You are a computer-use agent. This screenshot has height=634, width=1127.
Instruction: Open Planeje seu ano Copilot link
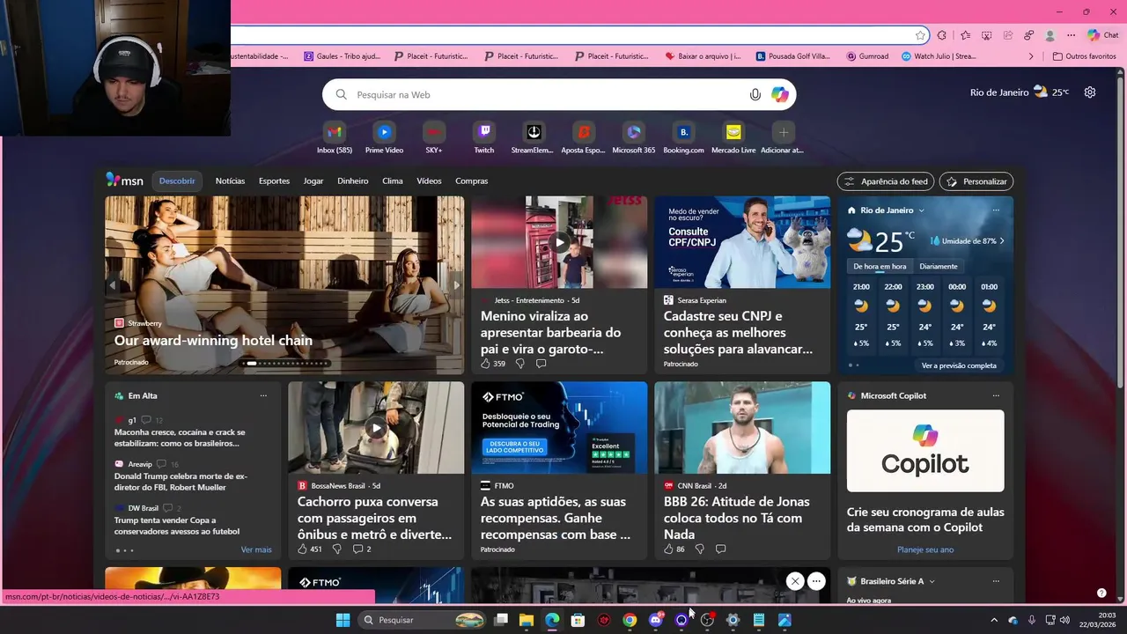(x=925, y=549)
